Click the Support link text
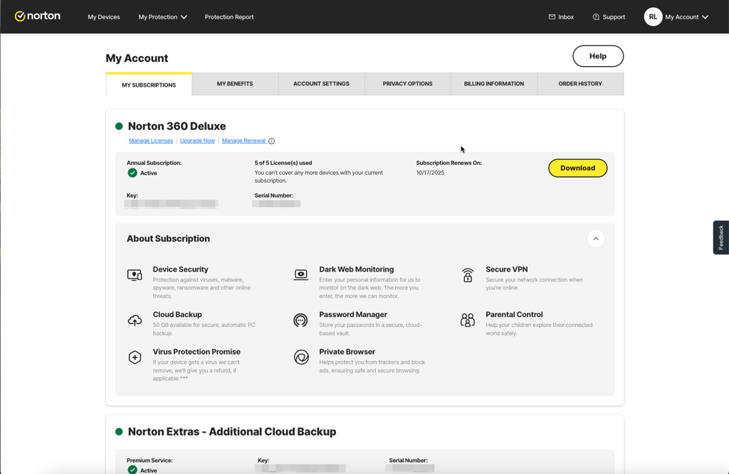 [x=614, y=17]
